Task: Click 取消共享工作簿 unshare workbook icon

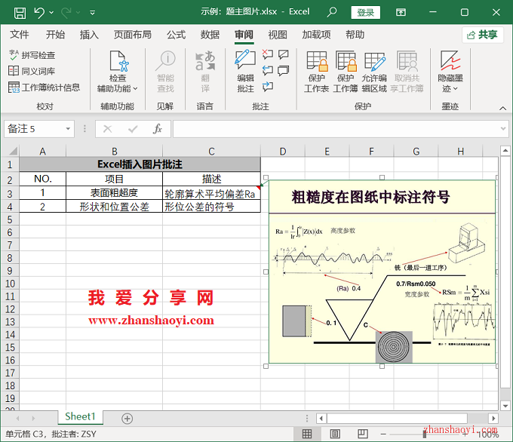Action: pyautogui.click(x=407, y=61)
